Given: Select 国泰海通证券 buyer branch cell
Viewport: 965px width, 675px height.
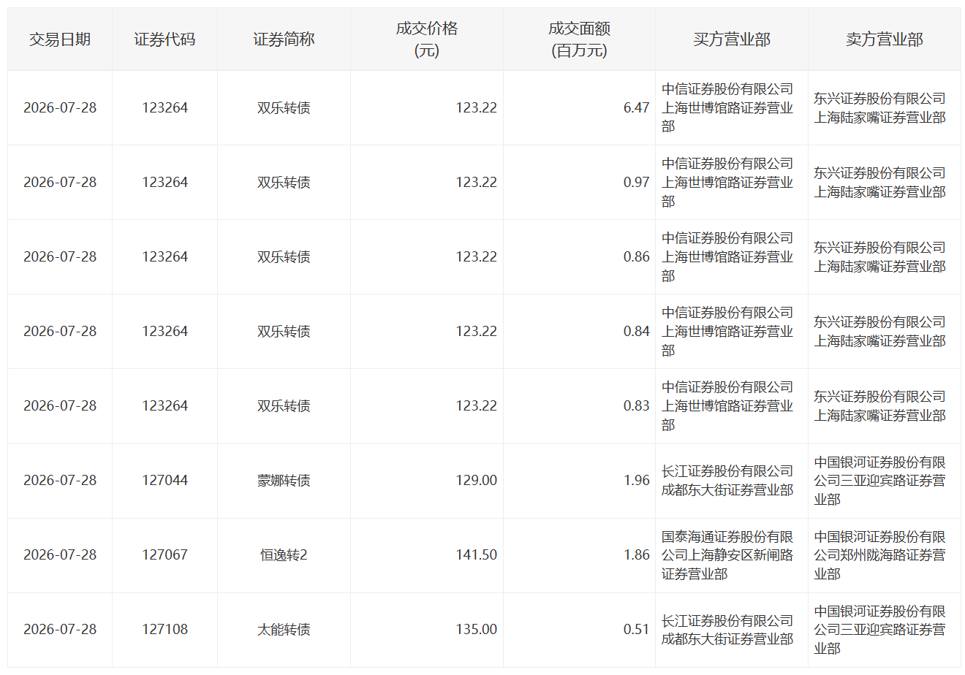Looking at the screenshot, I should pos(732,555).
